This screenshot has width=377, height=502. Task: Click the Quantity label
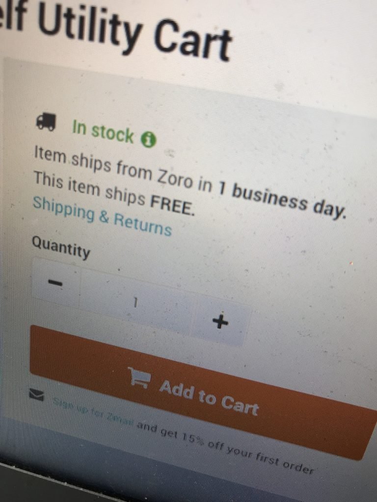pos(61,248)
